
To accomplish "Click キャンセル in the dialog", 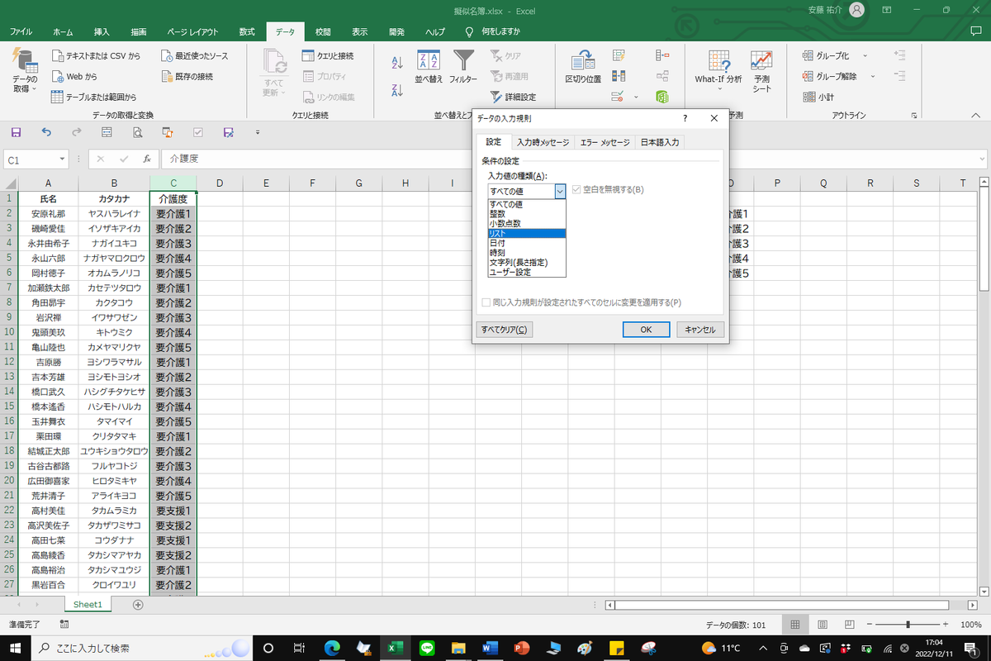I will tap(700, 330).
